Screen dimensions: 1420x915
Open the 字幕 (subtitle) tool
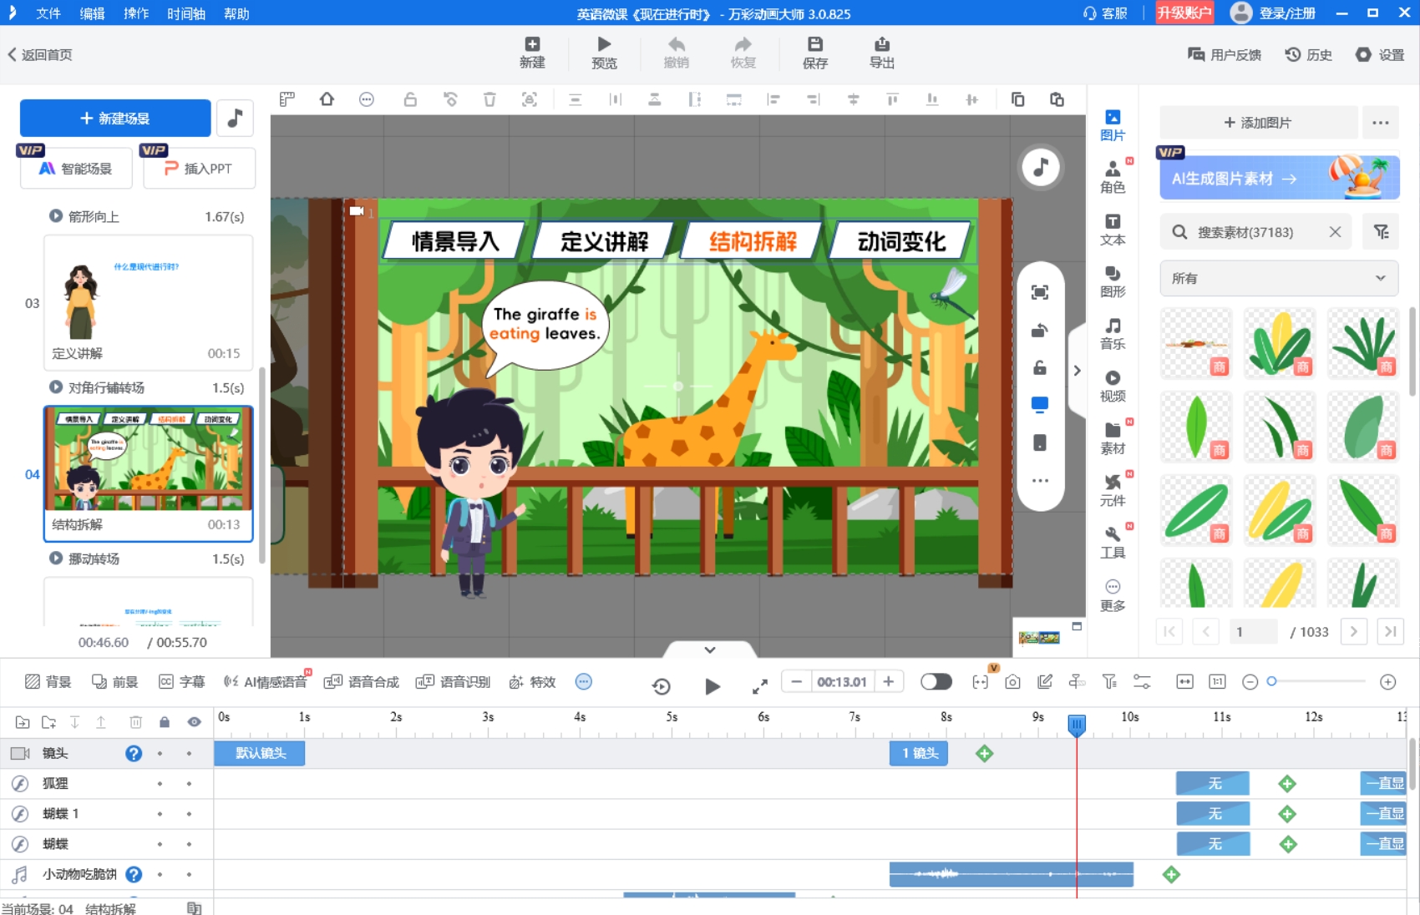click(180, 681)
